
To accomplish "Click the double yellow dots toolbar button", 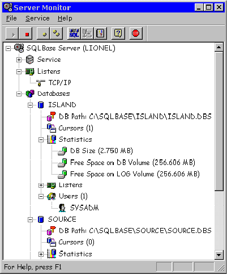I will 57,33.
